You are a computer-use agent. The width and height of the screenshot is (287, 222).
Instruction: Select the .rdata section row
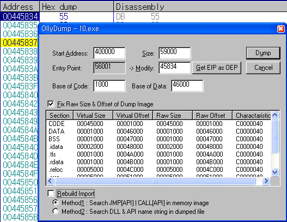(x=158, y=162)
